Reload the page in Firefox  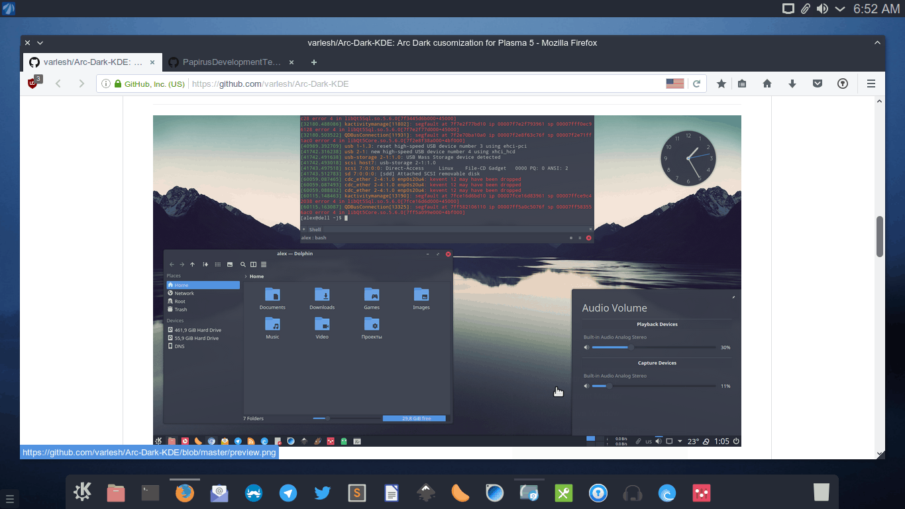coord(696,84)
